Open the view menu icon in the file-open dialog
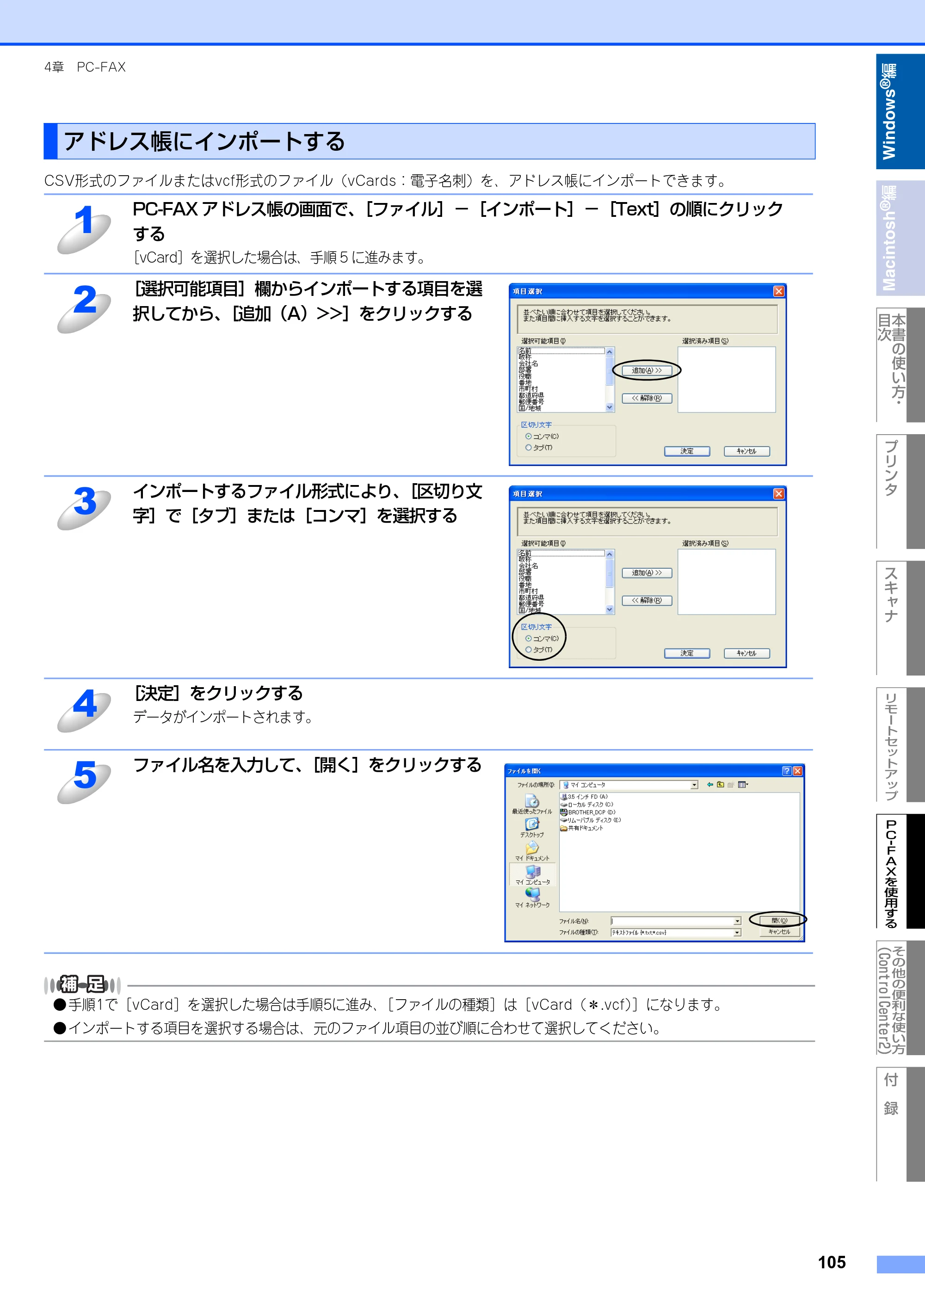Screen dimensions: 925x1309 [742, 785]
